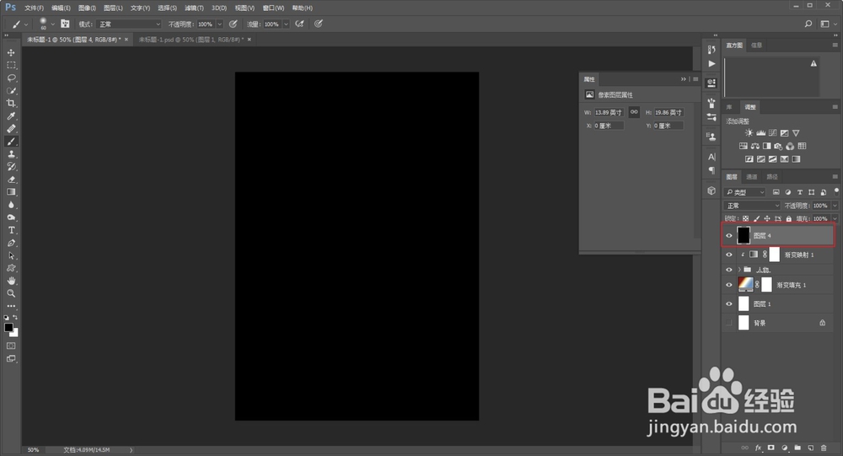
Task: Click the Brightness/Contrast adjustment icon
Action: tap(749, 133)
